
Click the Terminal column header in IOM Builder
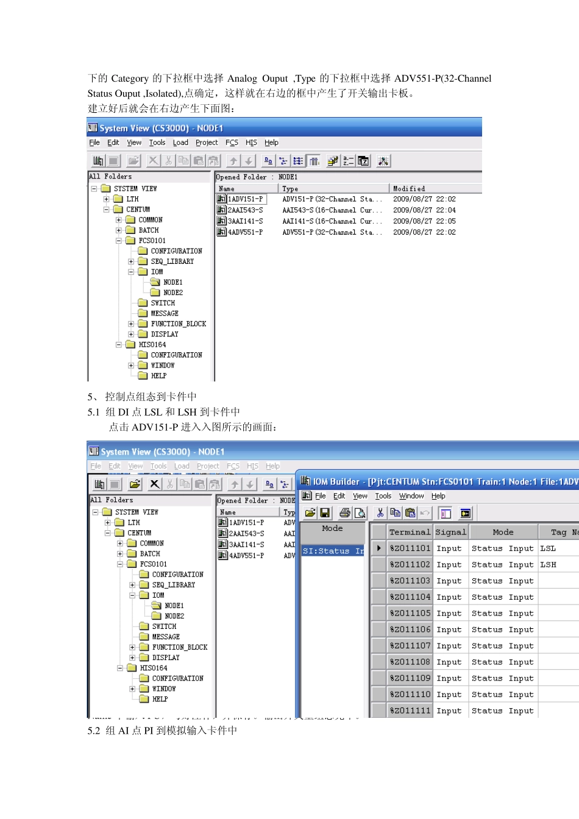[410, 532]
